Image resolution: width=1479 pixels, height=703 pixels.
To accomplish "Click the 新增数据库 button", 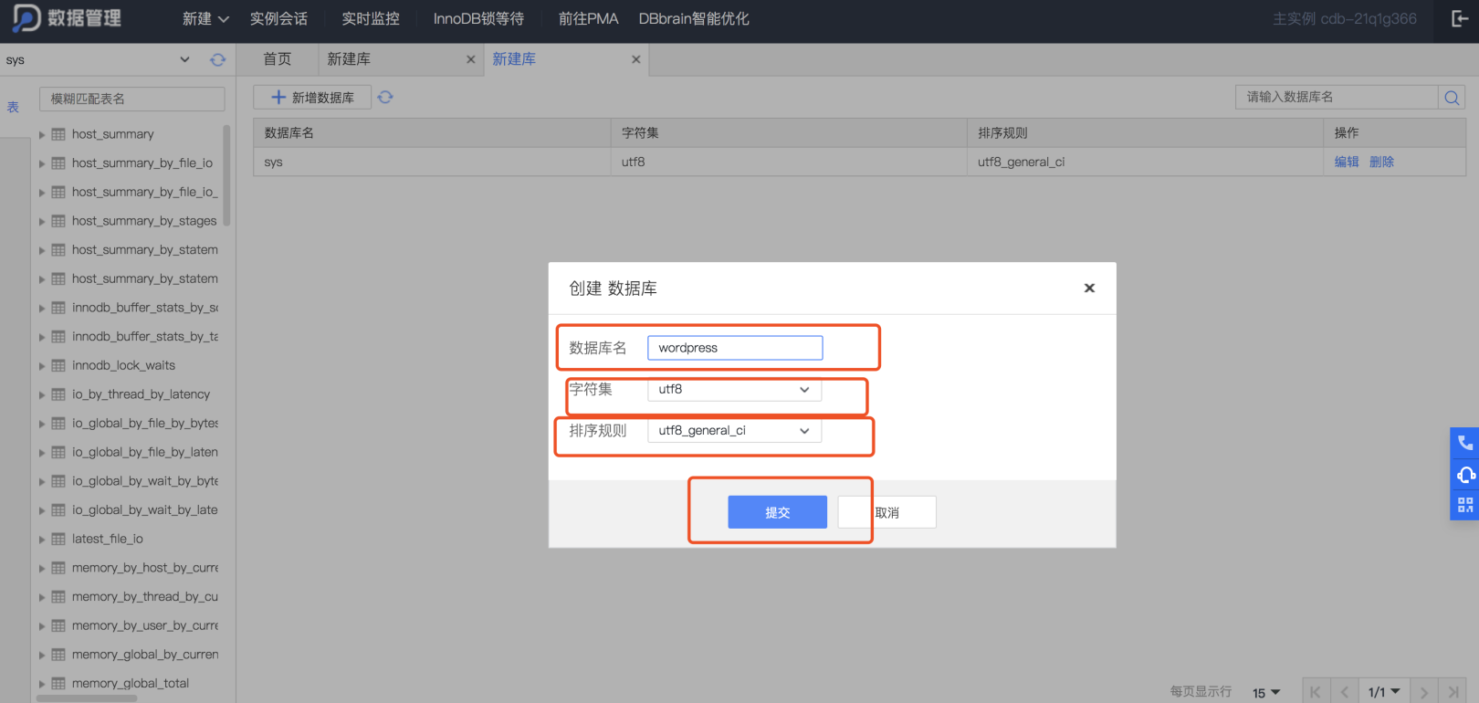I will click(x=312, y=98).
